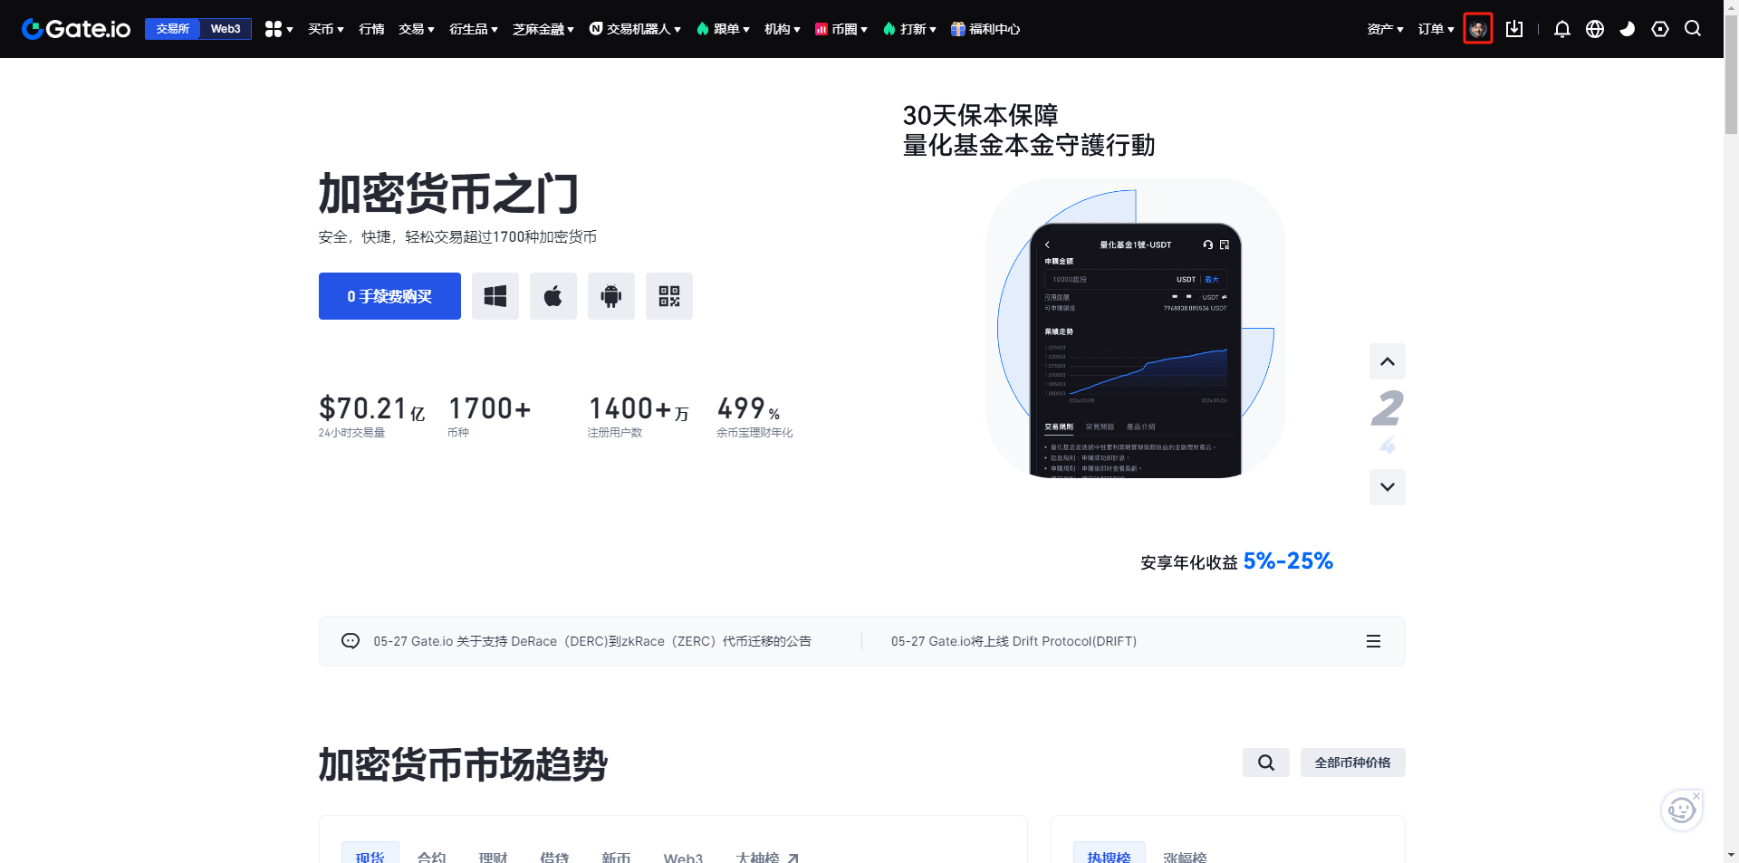The width and height of the screenshot is (1739, 863).
Task: Open the language globe selector
Action: 1595,29
